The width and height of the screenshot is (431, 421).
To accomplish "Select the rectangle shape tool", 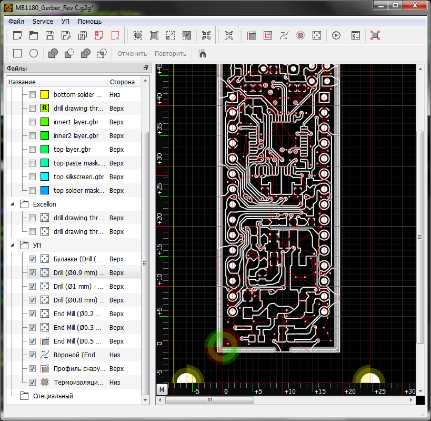I will pyautogui.click(x=17, y=53).
